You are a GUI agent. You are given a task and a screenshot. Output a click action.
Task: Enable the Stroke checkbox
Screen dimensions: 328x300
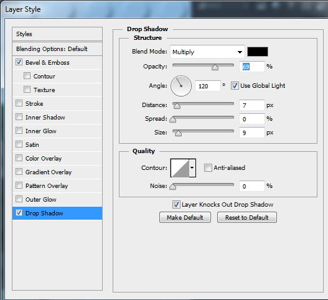19,103
